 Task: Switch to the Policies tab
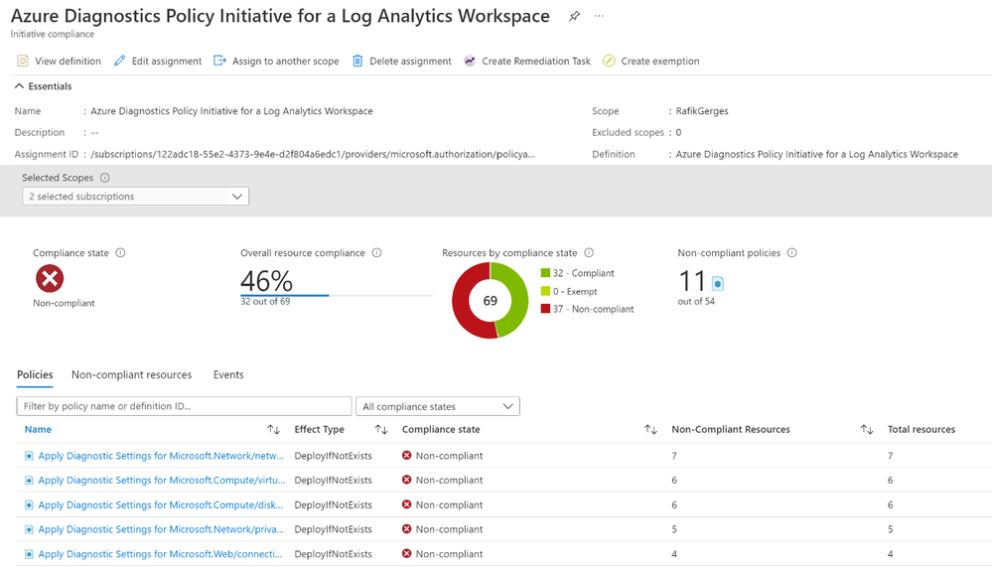click(35, 374)
